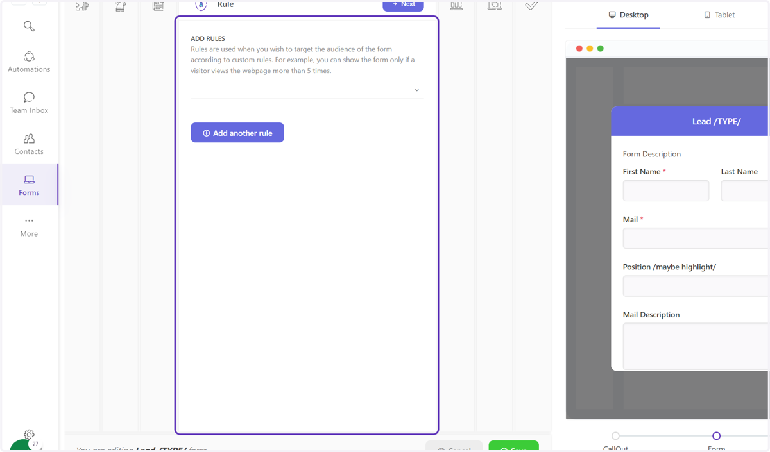Open search from the sidebar magnifier icon
770x452 pixels.
29,26
